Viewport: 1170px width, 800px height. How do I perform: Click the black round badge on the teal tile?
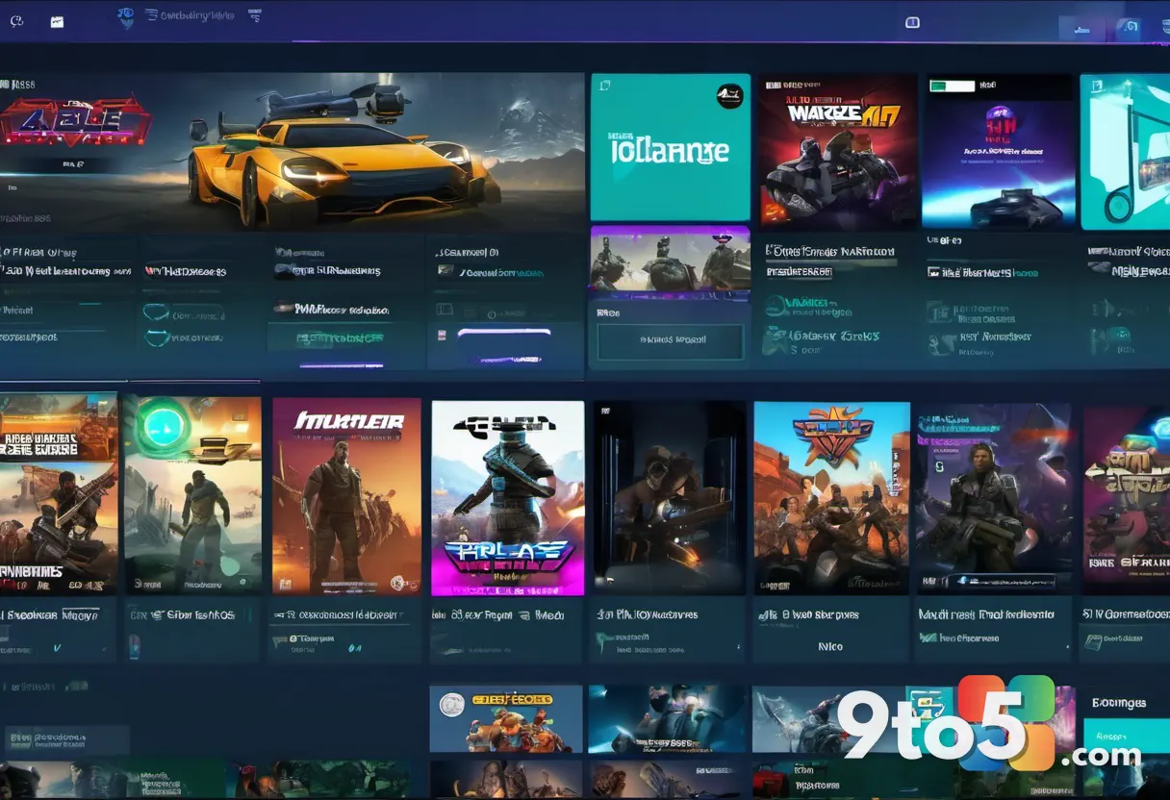pos(730,95)
